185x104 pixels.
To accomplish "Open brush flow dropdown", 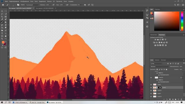I will pos(64,5).
